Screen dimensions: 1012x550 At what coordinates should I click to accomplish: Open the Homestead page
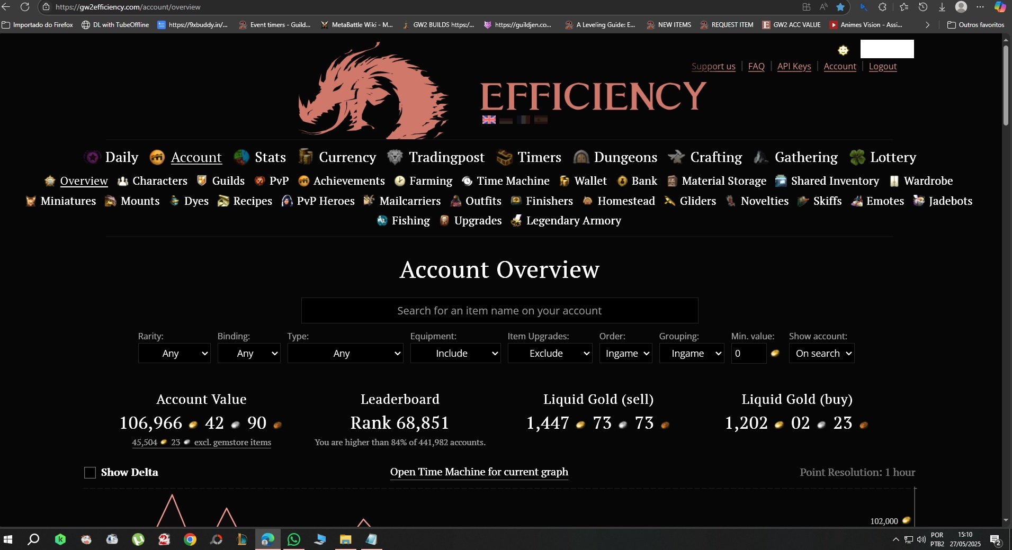coord(626,201)
